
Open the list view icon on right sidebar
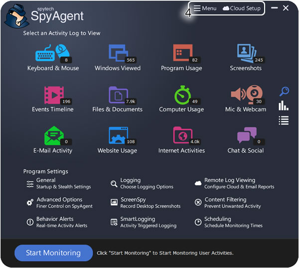284,121
